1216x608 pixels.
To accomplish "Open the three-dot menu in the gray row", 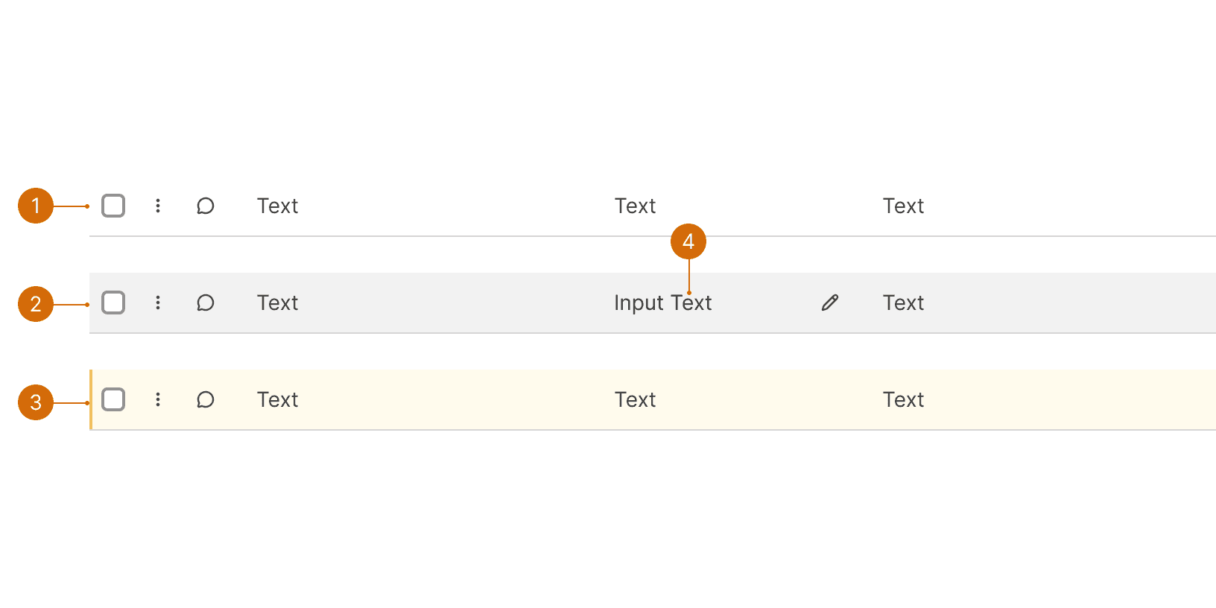I will point(158,303).
